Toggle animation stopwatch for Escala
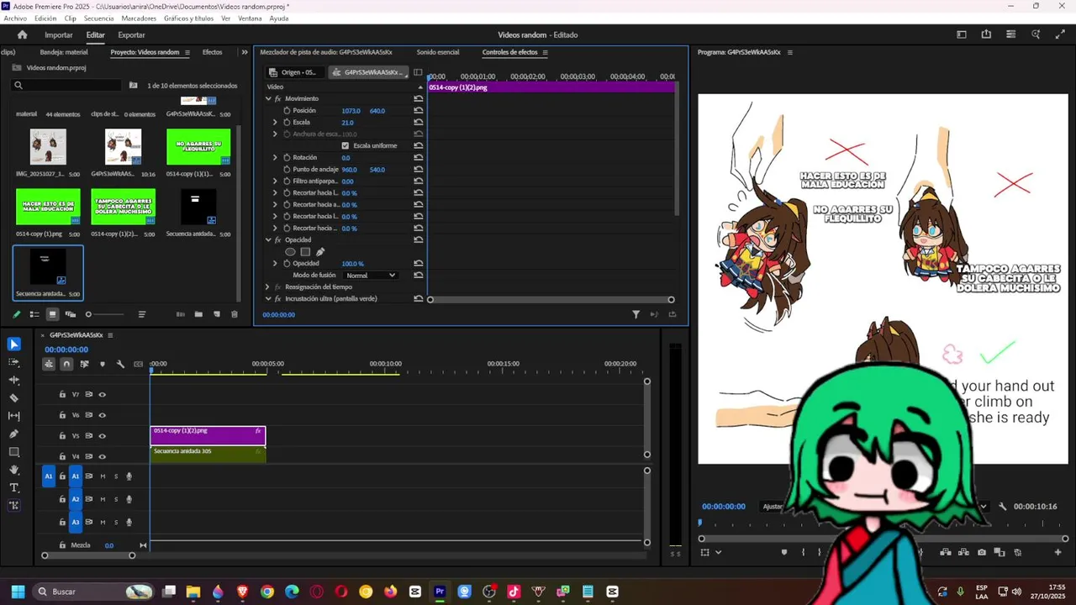 click(x=287, y=122)
